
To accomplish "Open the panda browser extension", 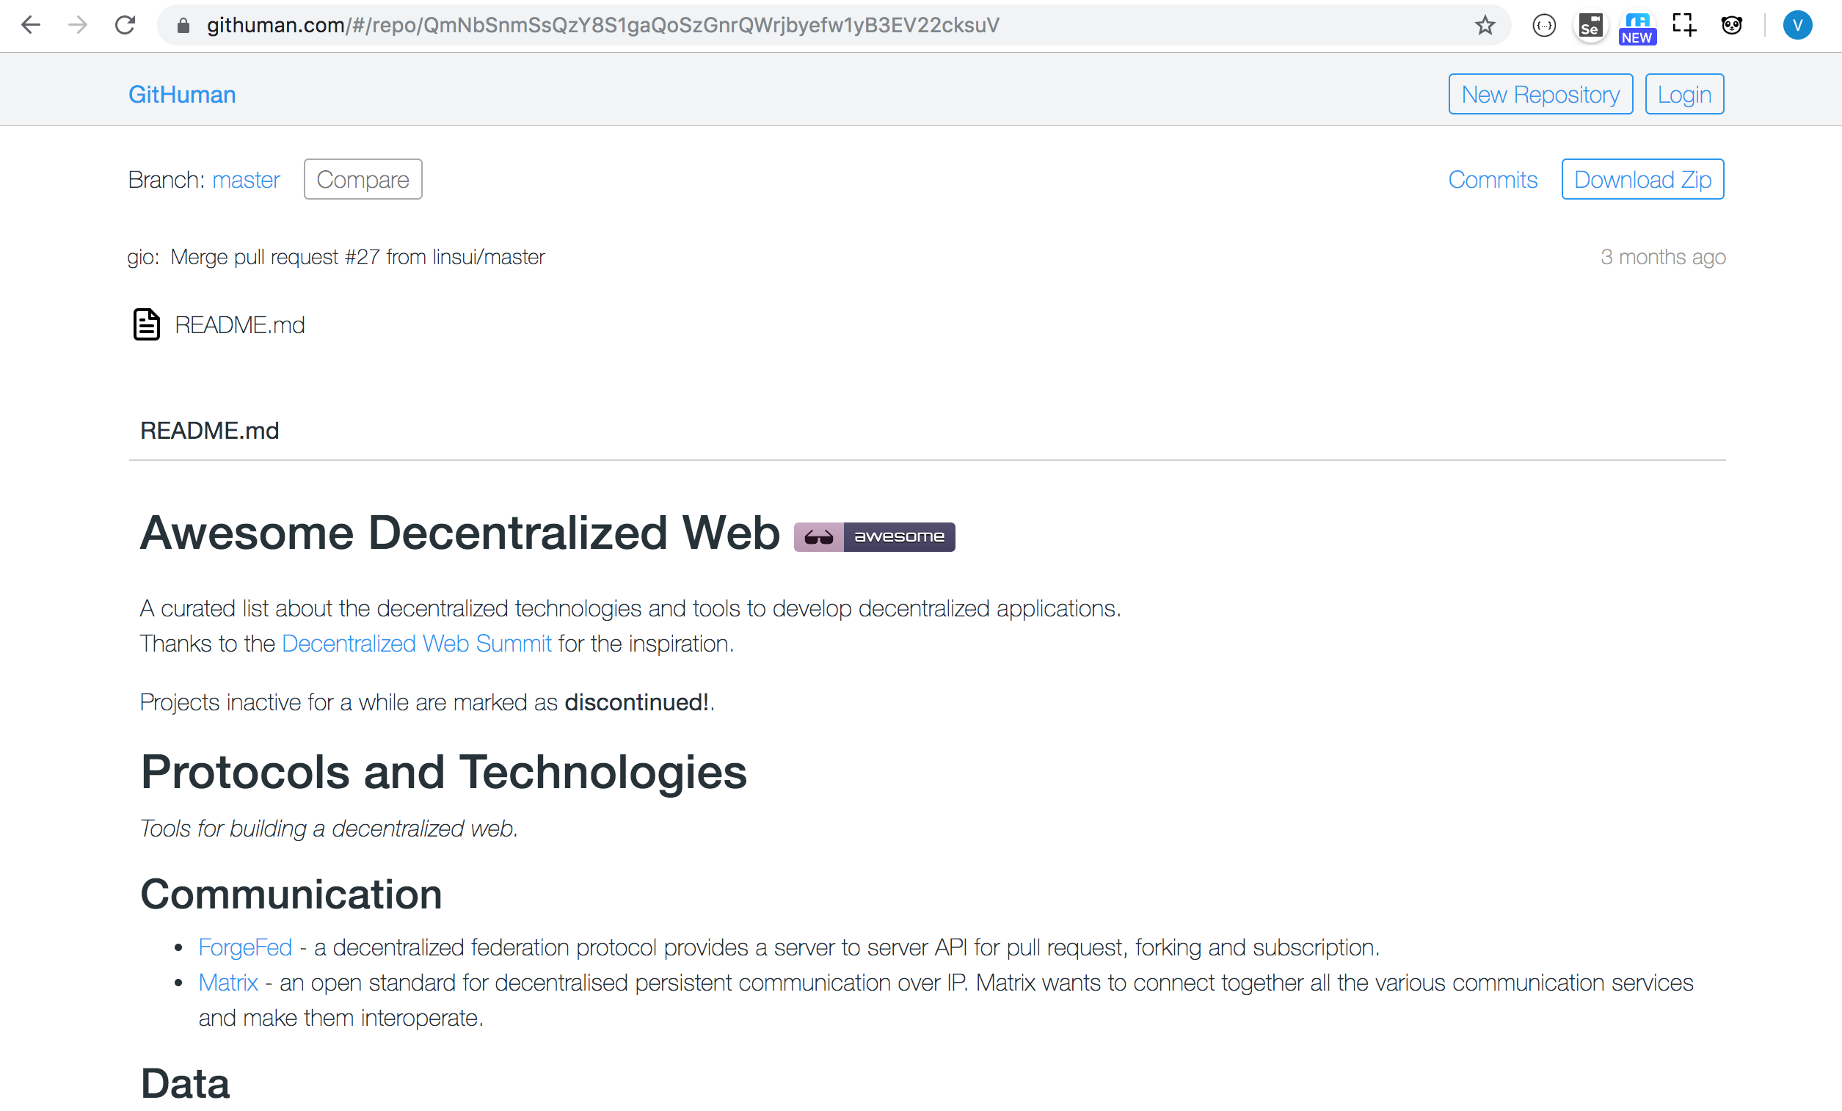I will pyautogui.click(x=1732, y=25).
